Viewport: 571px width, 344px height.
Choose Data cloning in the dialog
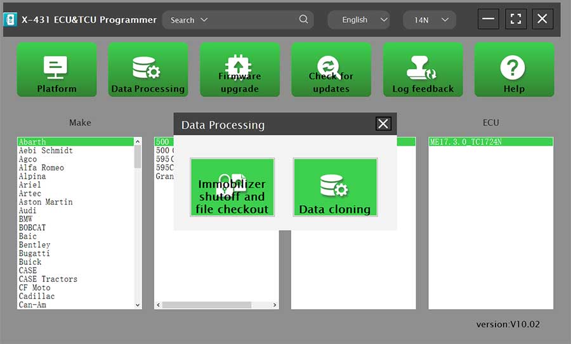pos(336,188)
